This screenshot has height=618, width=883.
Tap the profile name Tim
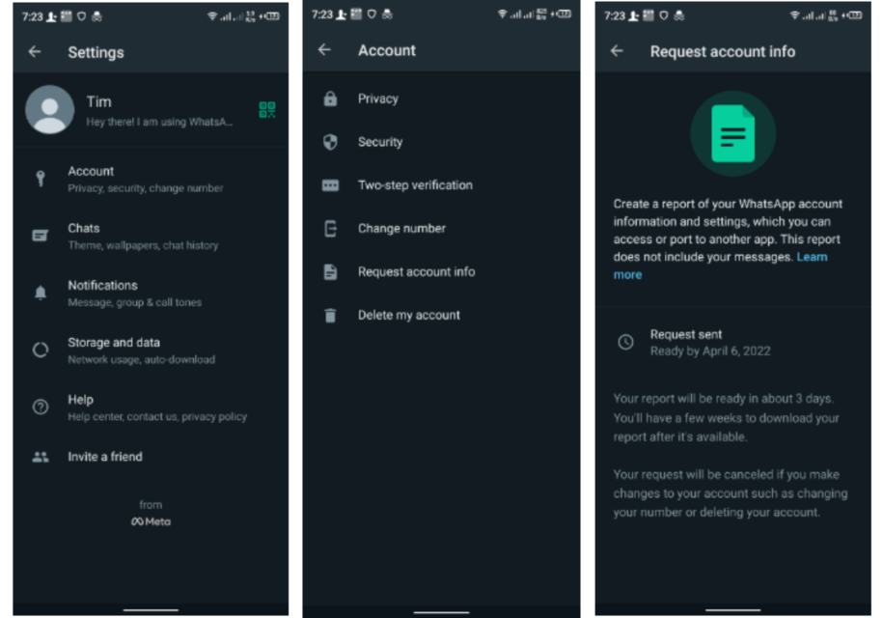[x=99, y=102]
